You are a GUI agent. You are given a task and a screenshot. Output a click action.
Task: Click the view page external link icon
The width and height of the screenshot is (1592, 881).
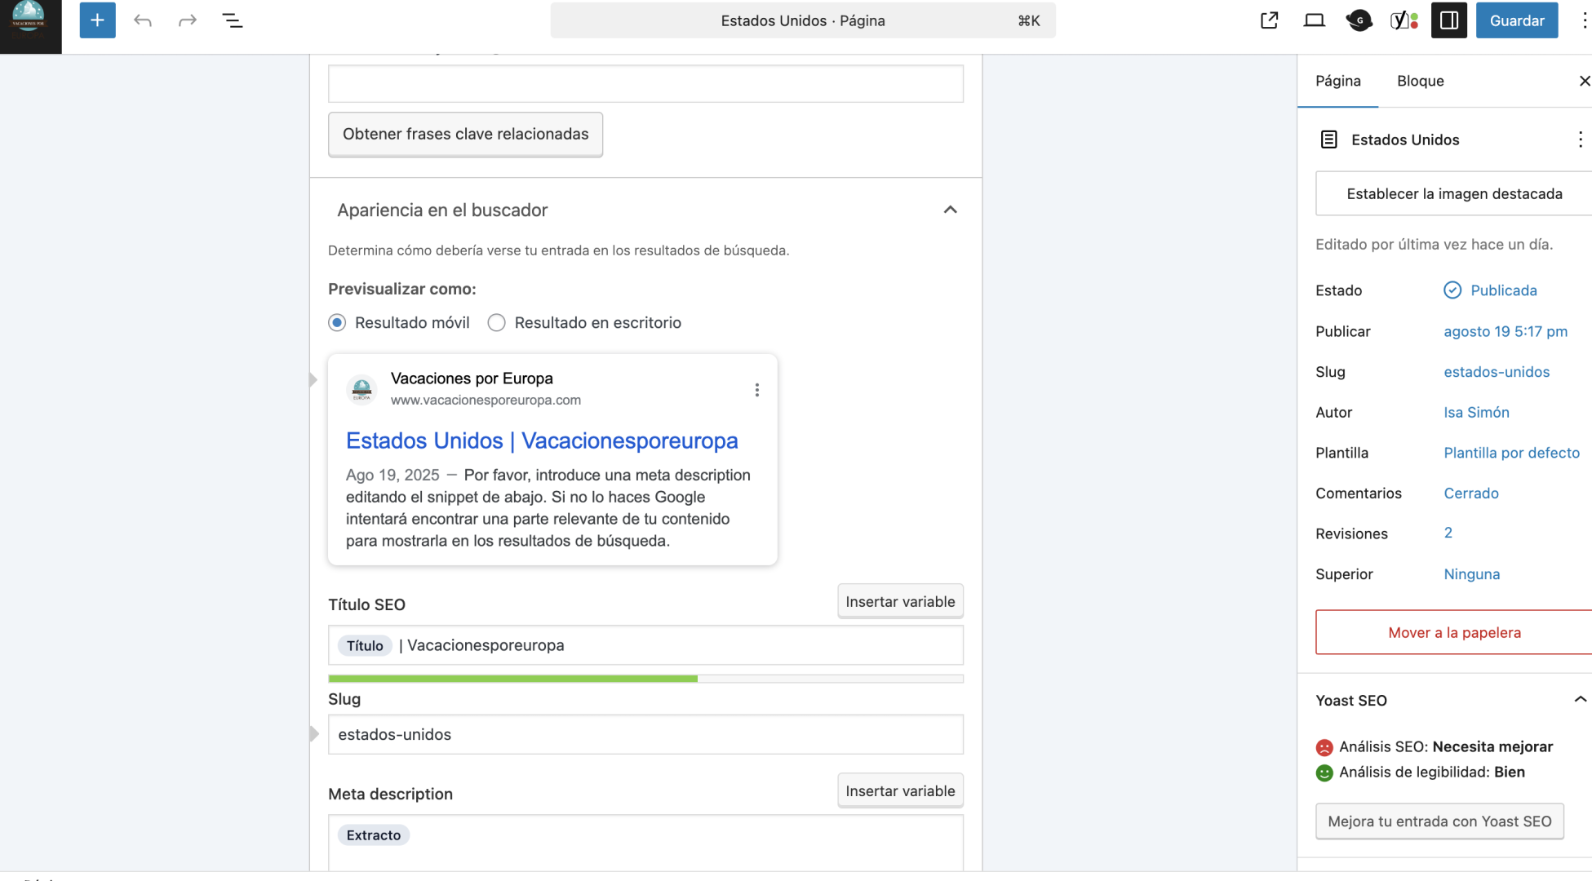click(x=1269, y=20)
